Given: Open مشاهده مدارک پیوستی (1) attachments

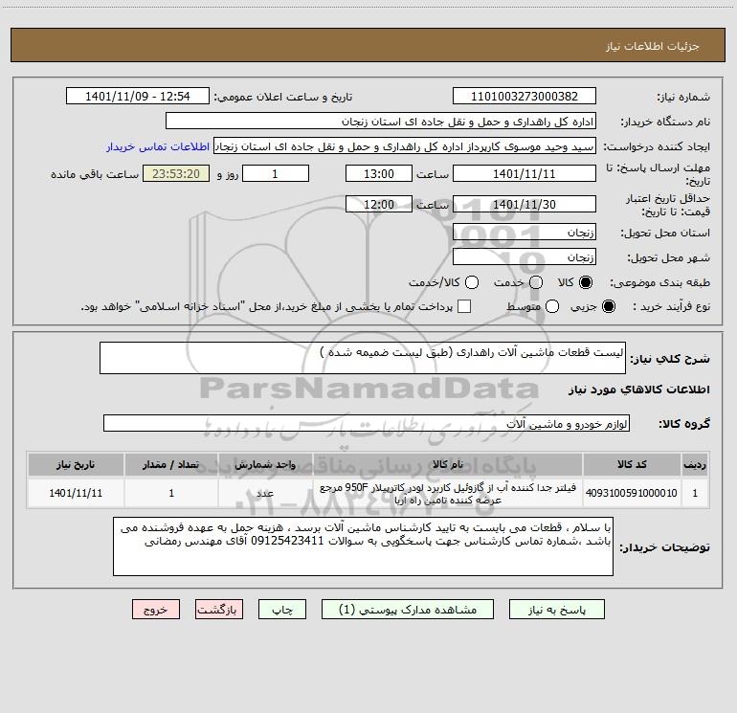Looking at the screenshot, I should click(408, 610).
